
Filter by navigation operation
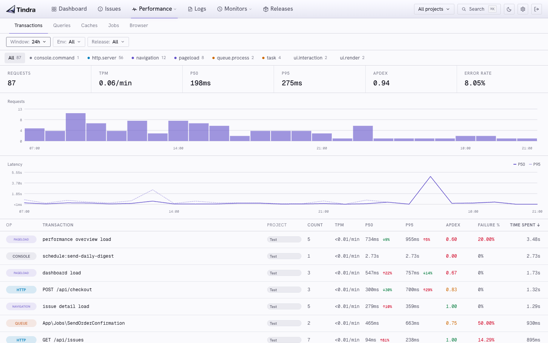[x=149, y=58]
